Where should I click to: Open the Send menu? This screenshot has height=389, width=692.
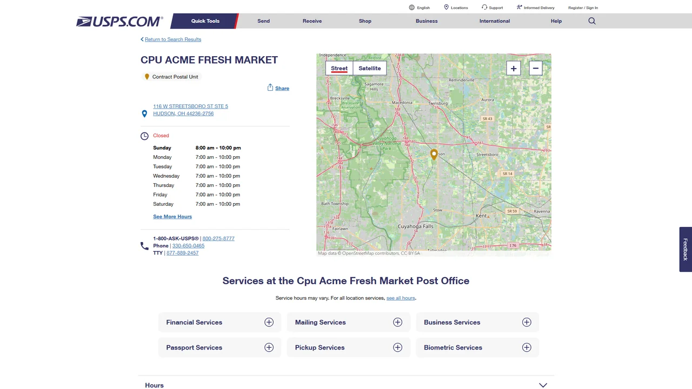[264, 21]
